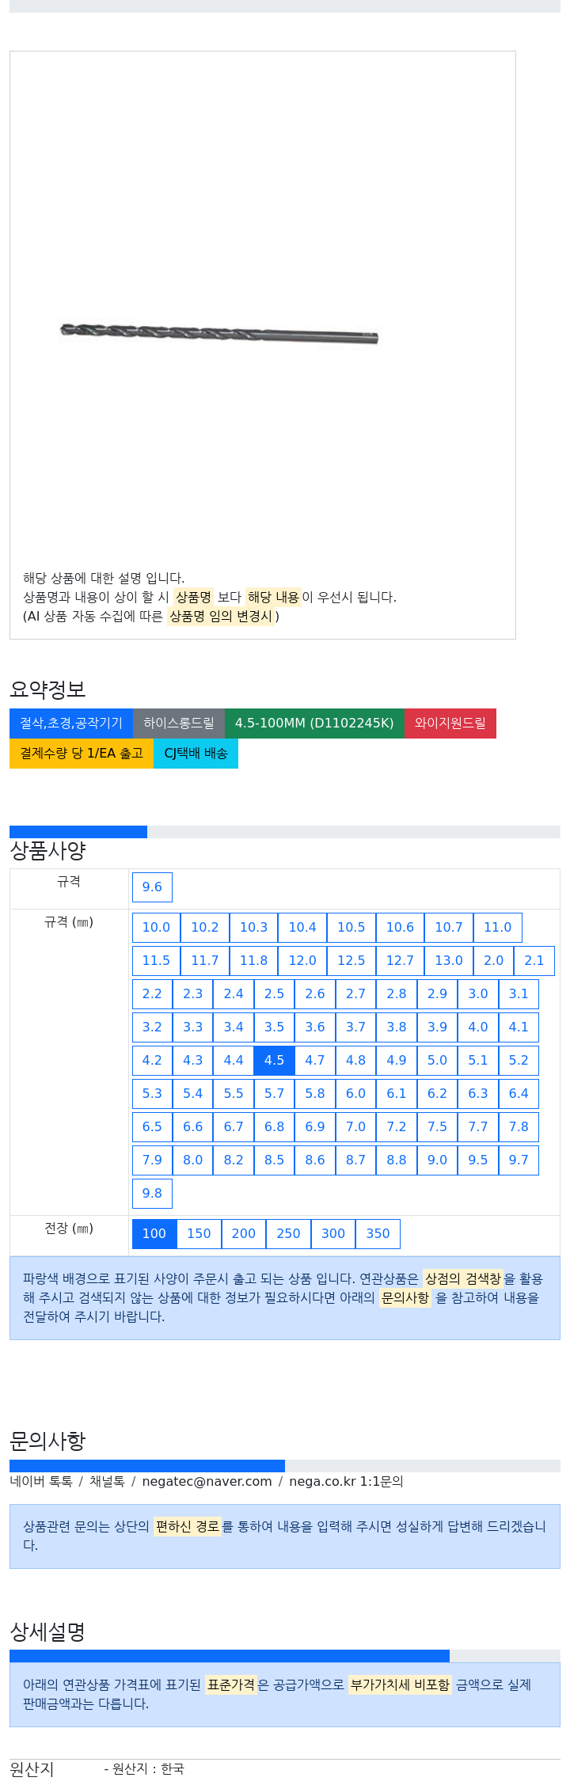Screen dimensions: 570x1785
Task: Click the drill bit product image
Action: click(219, 333)
